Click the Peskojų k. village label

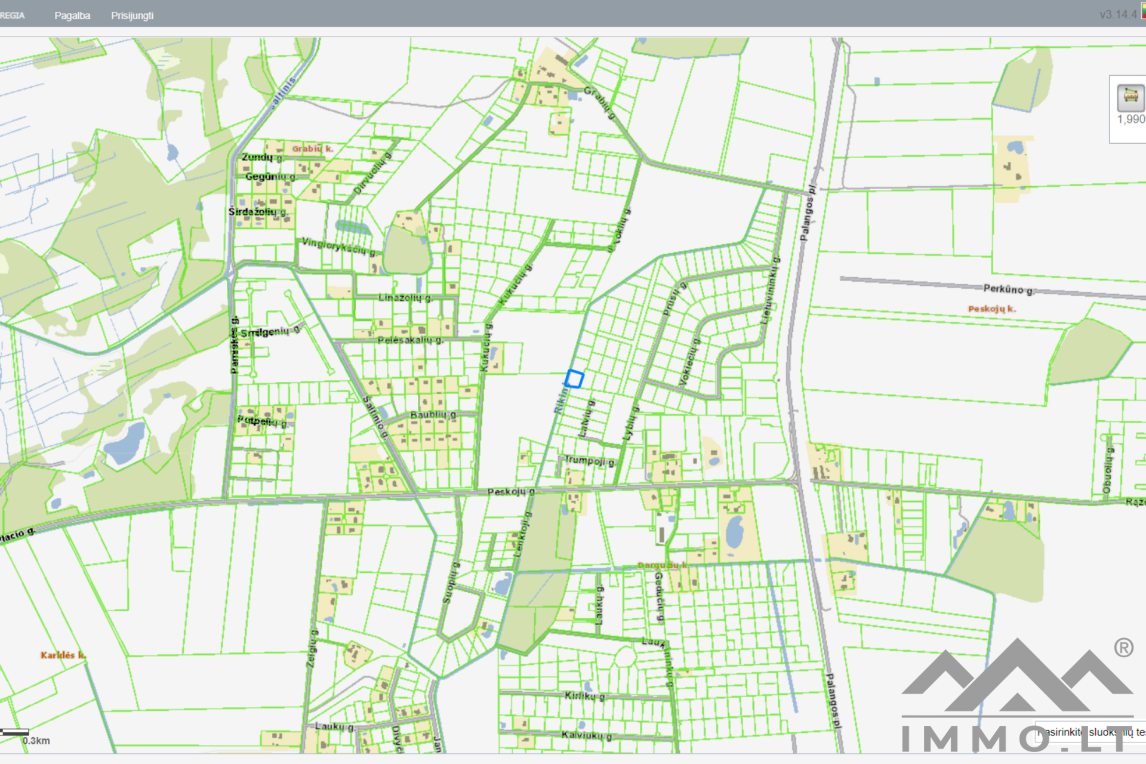991,309
